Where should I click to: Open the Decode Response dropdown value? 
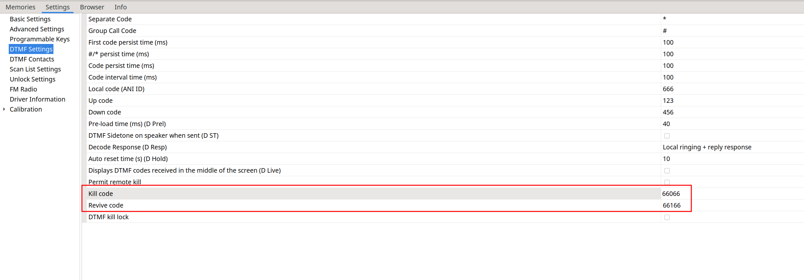(x=707, y=147)
